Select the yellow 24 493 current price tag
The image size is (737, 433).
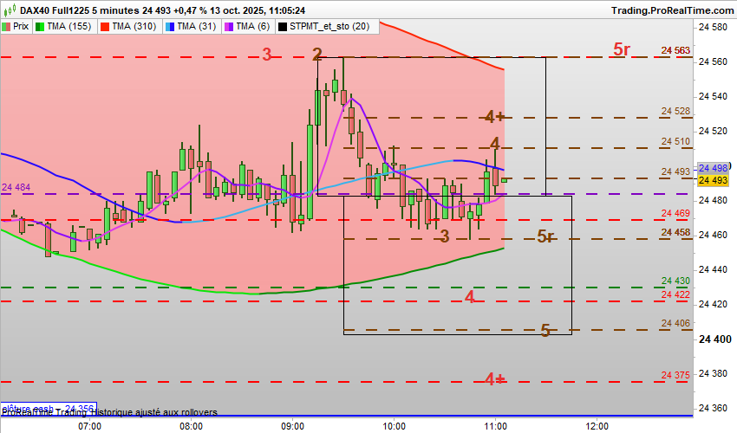(x=713, y=180)
